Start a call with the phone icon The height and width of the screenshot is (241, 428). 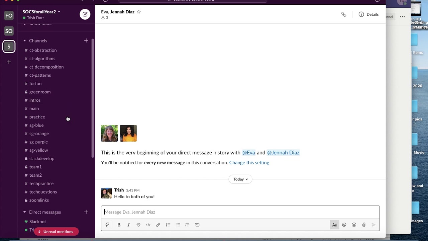click(x=344, y=14)
